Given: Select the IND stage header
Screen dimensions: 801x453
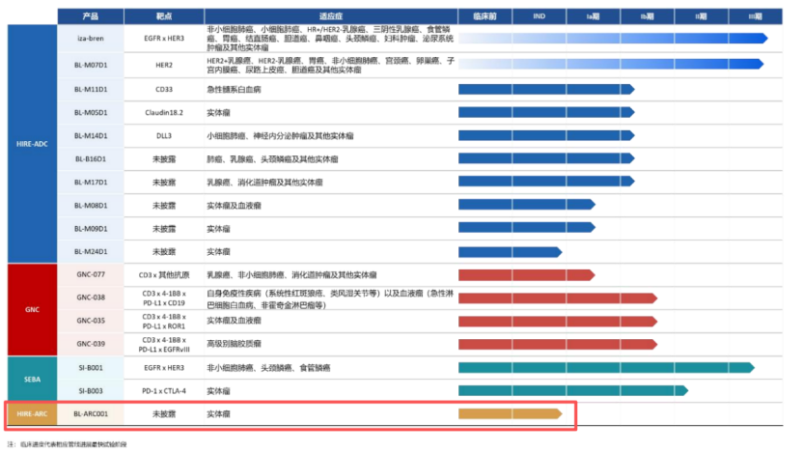Looking at the screenshot, I should point(539,16).
